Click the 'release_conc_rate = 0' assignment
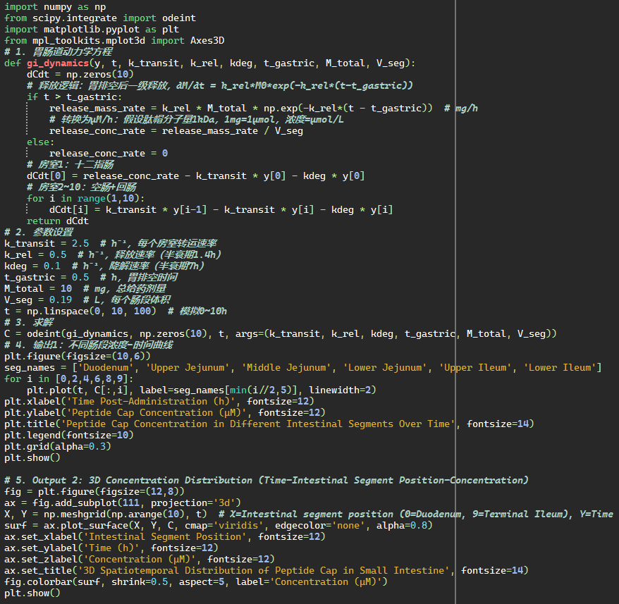619x604 pixels. coord(109,153)
